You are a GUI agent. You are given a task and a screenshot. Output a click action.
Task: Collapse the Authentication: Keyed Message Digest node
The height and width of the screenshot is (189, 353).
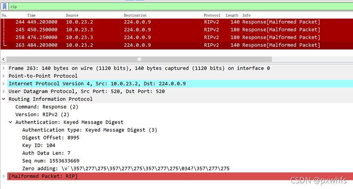click(10, 122)
